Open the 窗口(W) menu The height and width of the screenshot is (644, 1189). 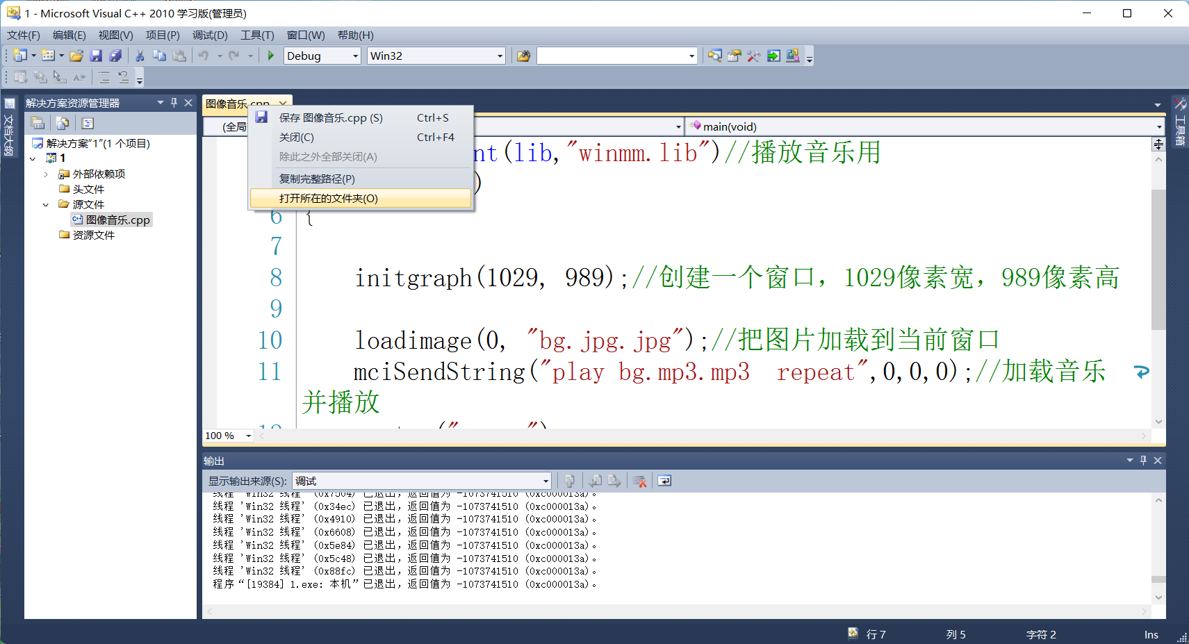(x=306, y=35)
